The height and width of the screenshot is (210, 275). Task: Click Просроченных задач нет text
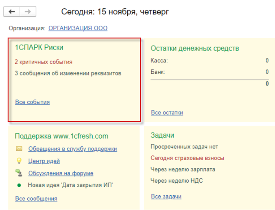[184, 147]
